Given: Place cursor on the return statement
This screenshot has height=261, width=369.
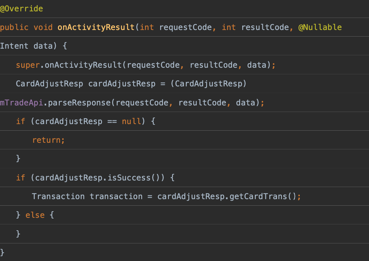Looking at the screenshot, I should click(x=48, y=140).
